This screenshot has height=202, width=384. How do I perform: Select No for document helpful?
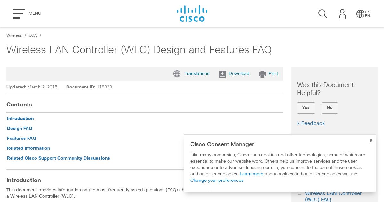330,108
